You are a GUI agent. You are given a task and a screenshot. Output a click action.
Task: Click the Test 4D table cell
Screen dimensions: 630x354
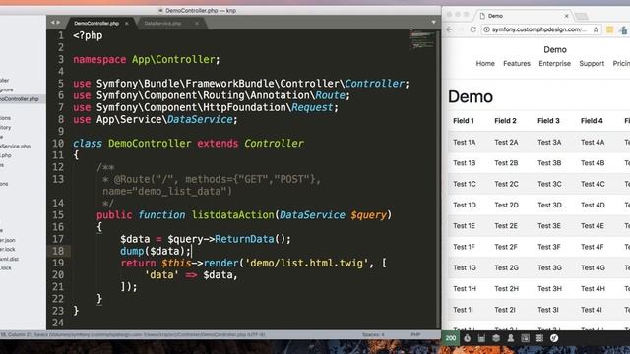point(593,205)
